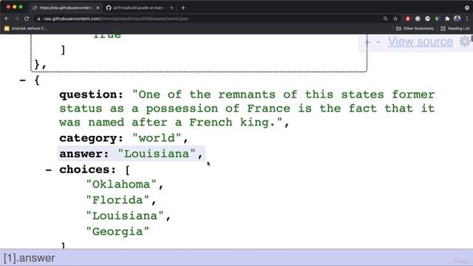This screenshot has width=473, height=266.
Task: Click the grey round extension icon
Action: (418, 18)
